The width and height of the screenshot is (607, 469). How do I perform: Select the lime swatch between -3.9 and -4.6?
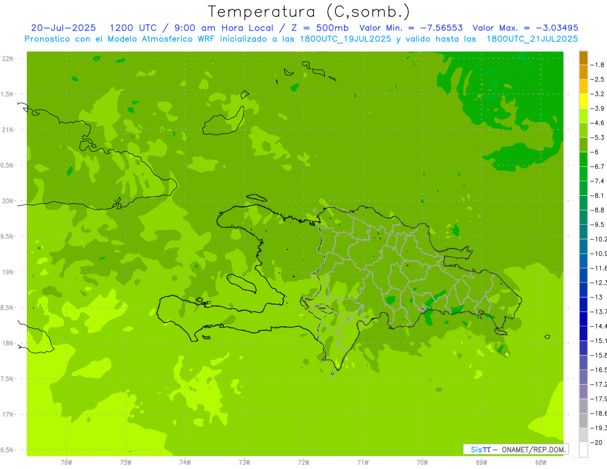583,116
